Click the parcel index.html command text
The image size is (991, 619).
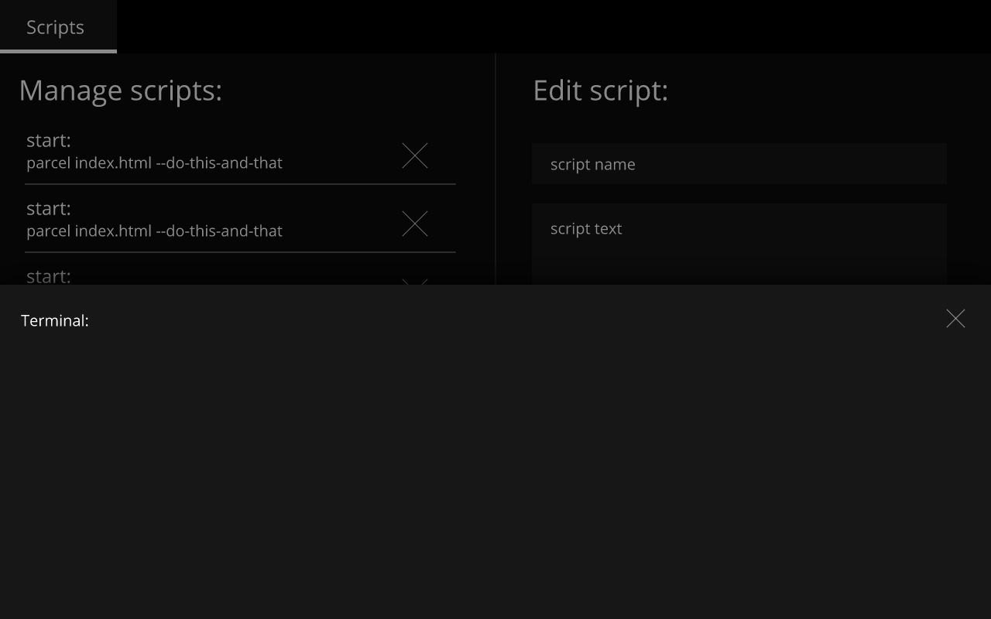pyautogui.click(x=155, y=162)
